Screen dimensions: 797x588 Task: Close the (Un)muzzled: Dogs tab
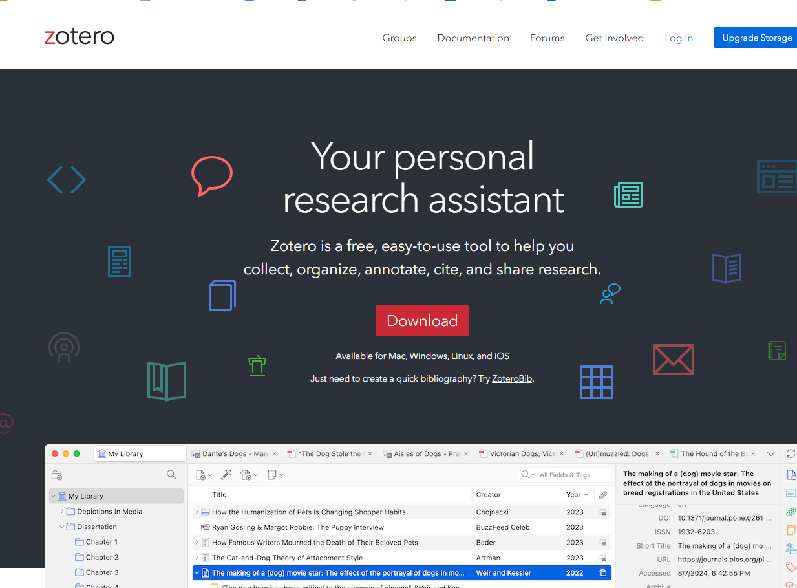[x=657, y=454]
